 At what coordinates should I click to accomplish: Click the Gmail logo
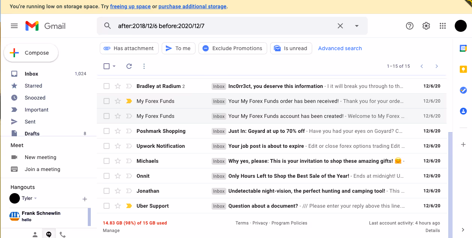coord(45,26)
